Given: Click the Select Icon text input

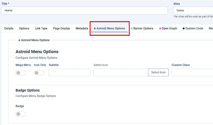Looking at the screenshot, I should pos(121,73).
